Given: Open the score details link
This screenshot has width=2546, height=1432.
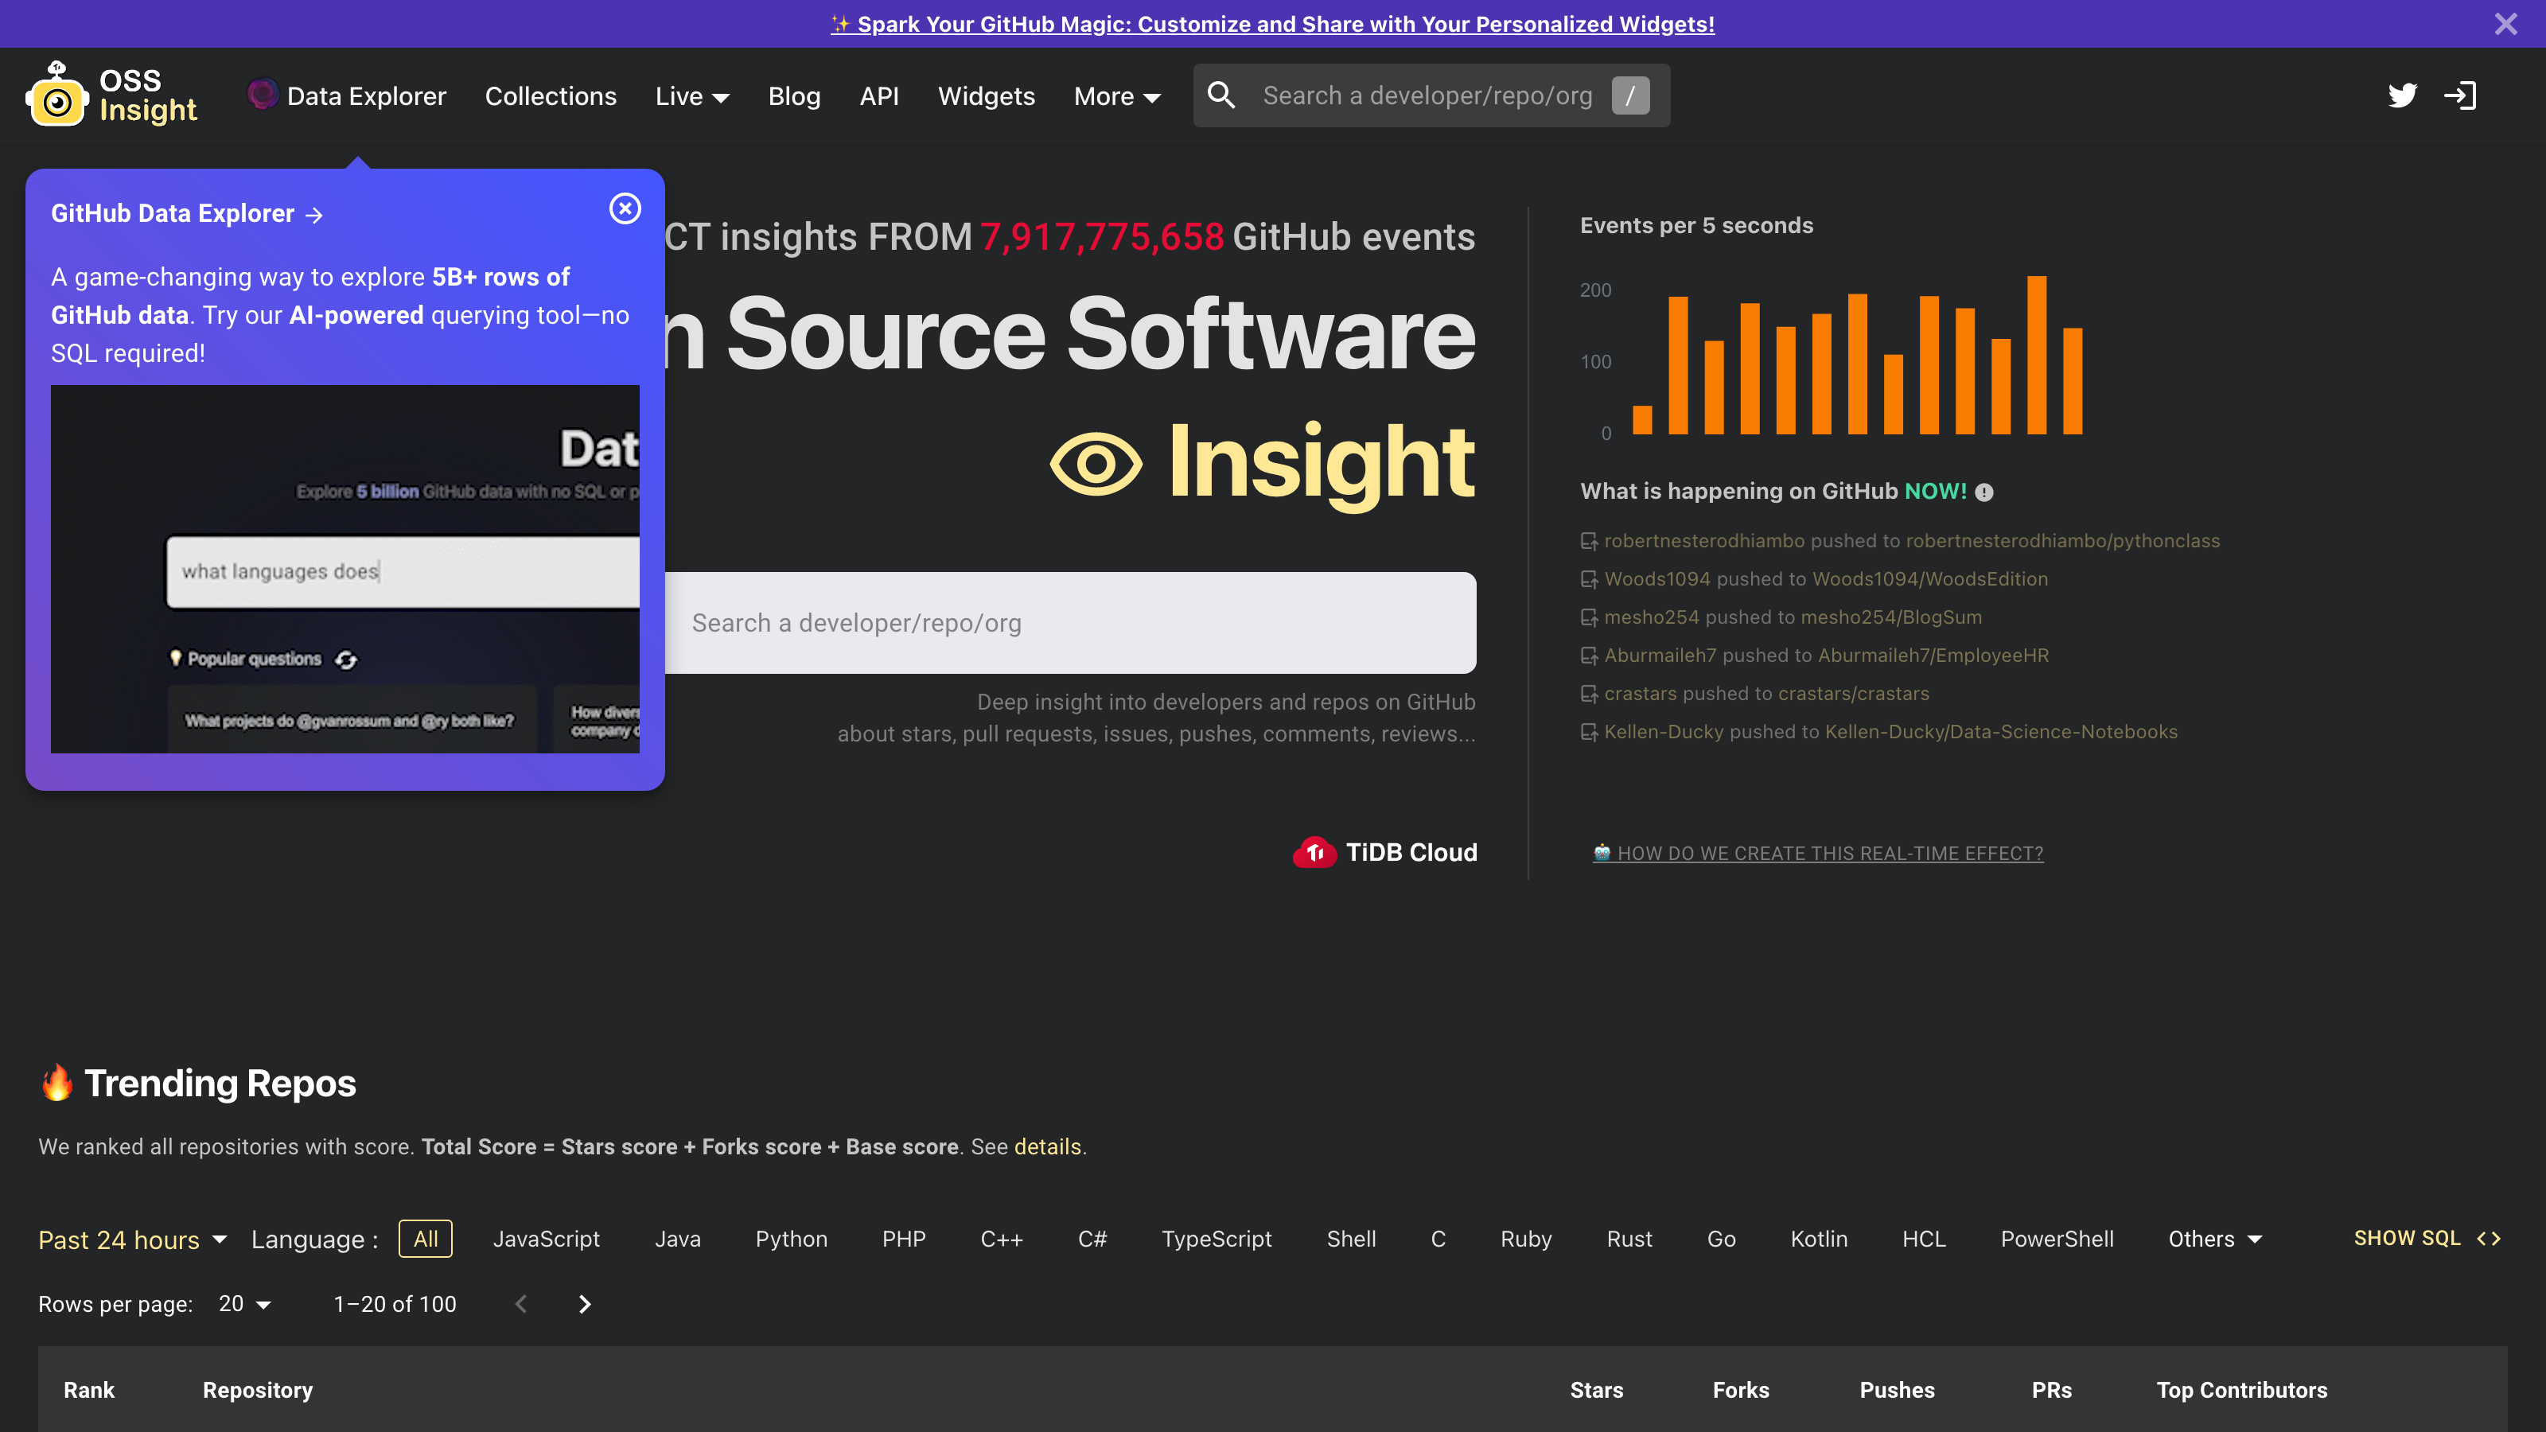Looking at the screenshot, I should point(1048,1146).
